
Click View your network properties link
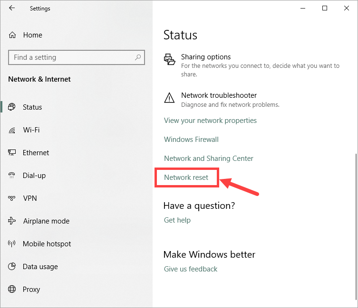tap(210, 121)
